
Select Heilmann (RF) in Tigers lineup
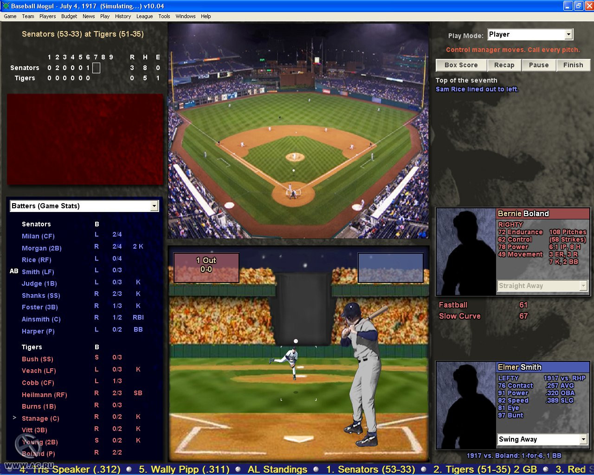coord(45,395)
